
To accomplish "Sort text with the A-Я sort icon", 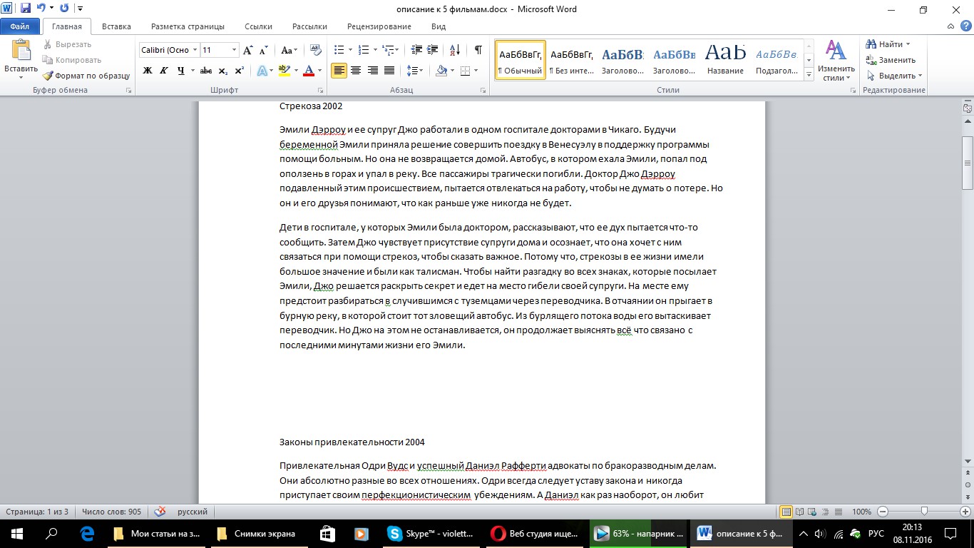I will pos(456,50).
